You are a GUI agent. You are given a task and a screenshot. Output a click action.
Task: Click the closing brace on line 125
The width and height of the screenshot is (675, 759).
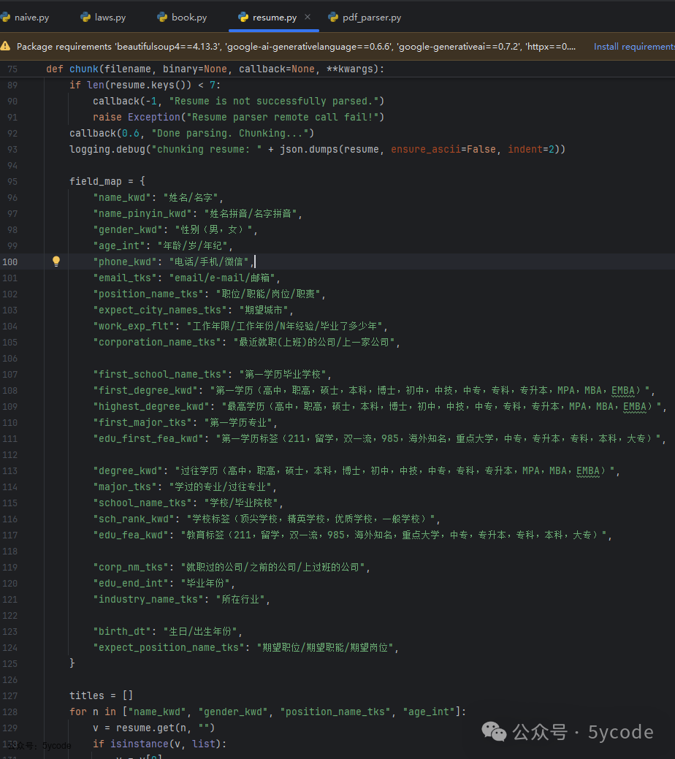72,663
